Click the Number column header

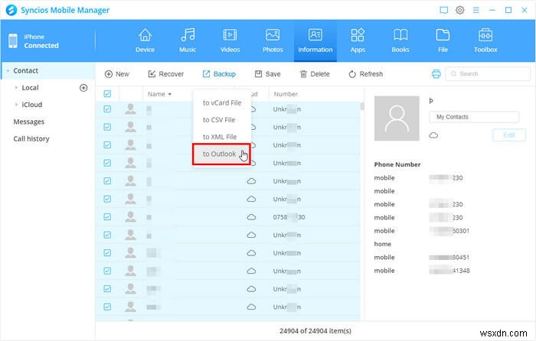point(286,94)
